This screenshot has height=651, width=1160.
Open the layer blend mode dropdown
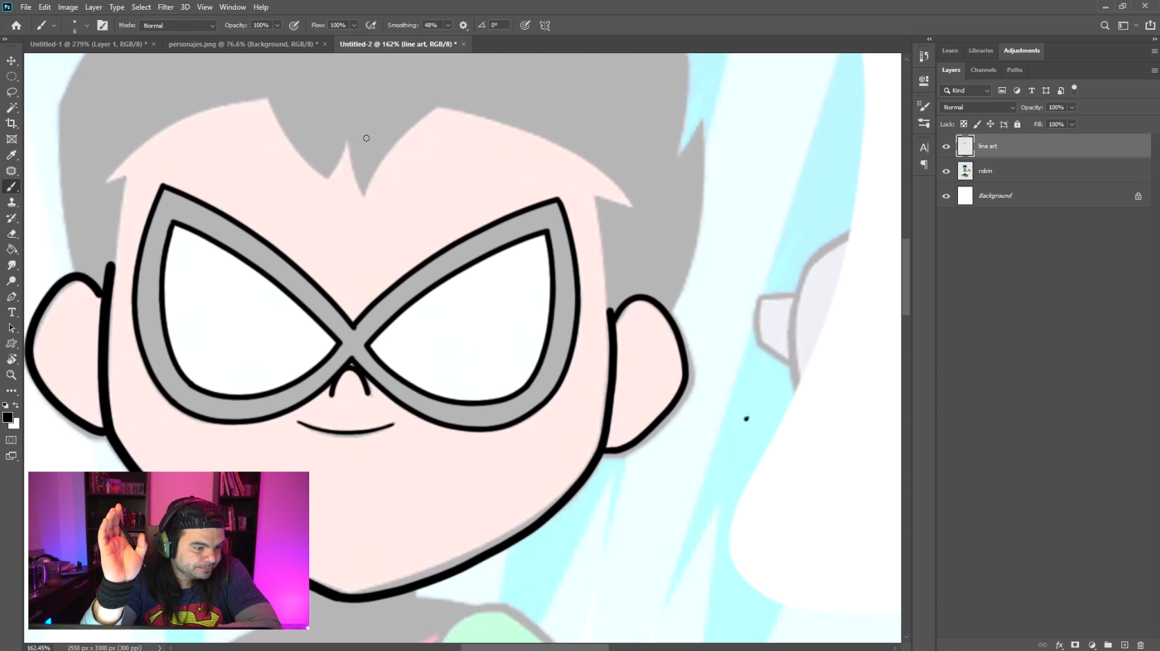978,107
